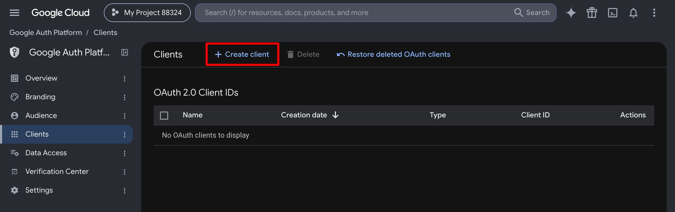Click the Client ID column header
Viewport: 675px width, 212px height.
(535, 115)
